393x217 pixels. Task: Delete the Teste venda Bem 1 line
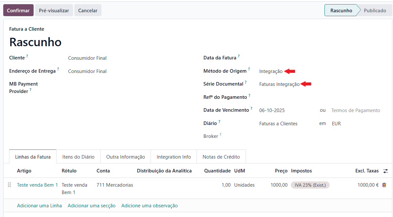point(384,185)
